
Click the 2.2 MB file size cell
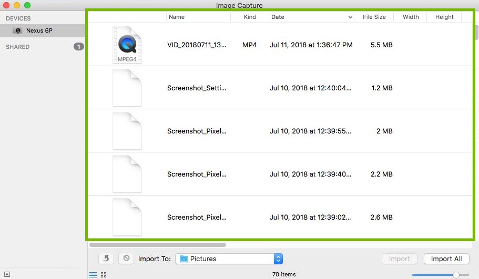pyautogui.click(x=381, y=174)
